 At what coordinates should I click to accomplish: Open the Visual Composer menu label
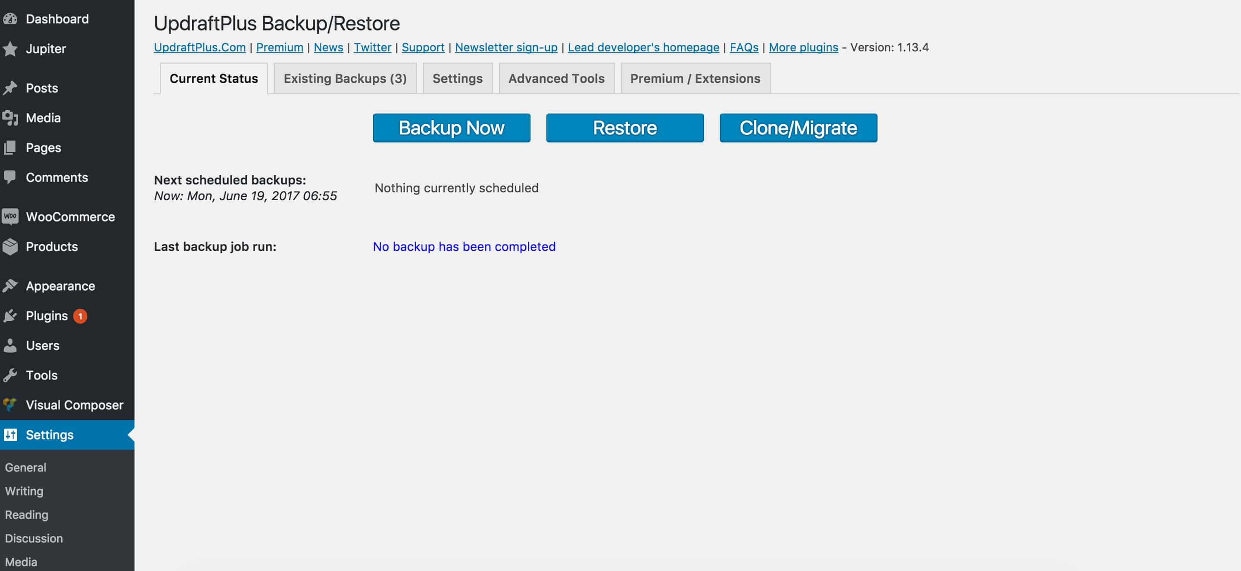[x=75, y=405]
